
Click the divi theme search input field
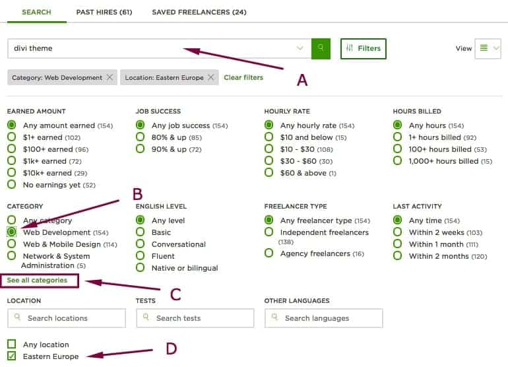point(152,48)
